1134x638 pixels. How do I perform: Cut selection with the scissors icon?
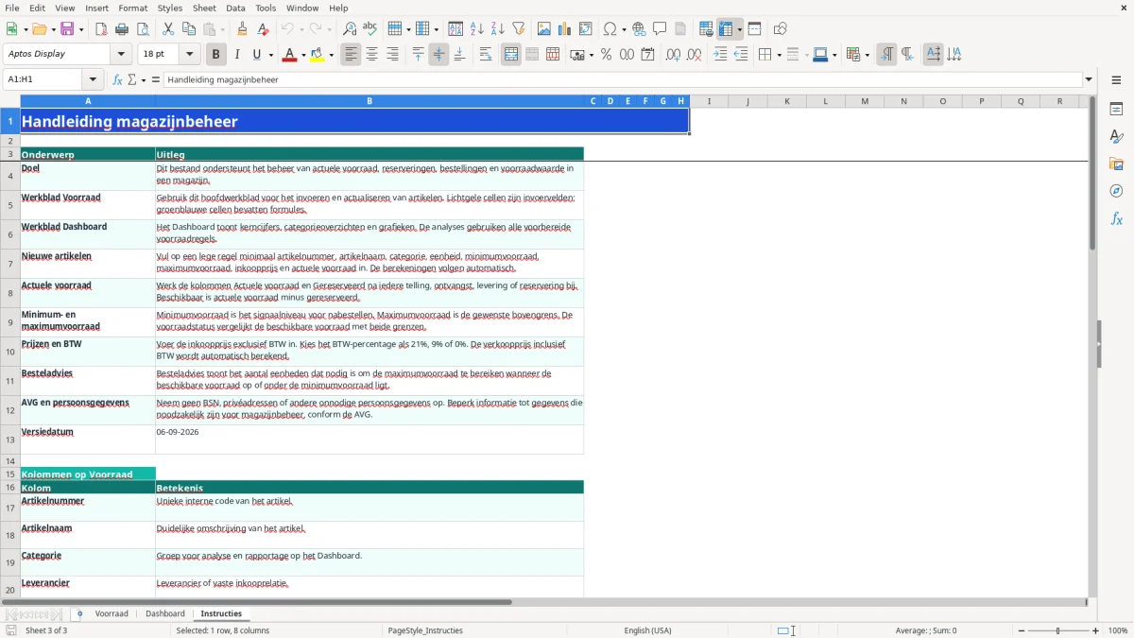tap(168, 29)
